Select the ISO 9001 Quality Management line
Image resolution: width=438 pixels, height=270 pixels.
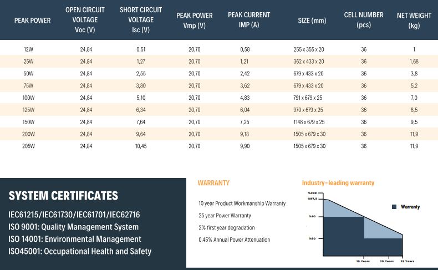[73, 227]
